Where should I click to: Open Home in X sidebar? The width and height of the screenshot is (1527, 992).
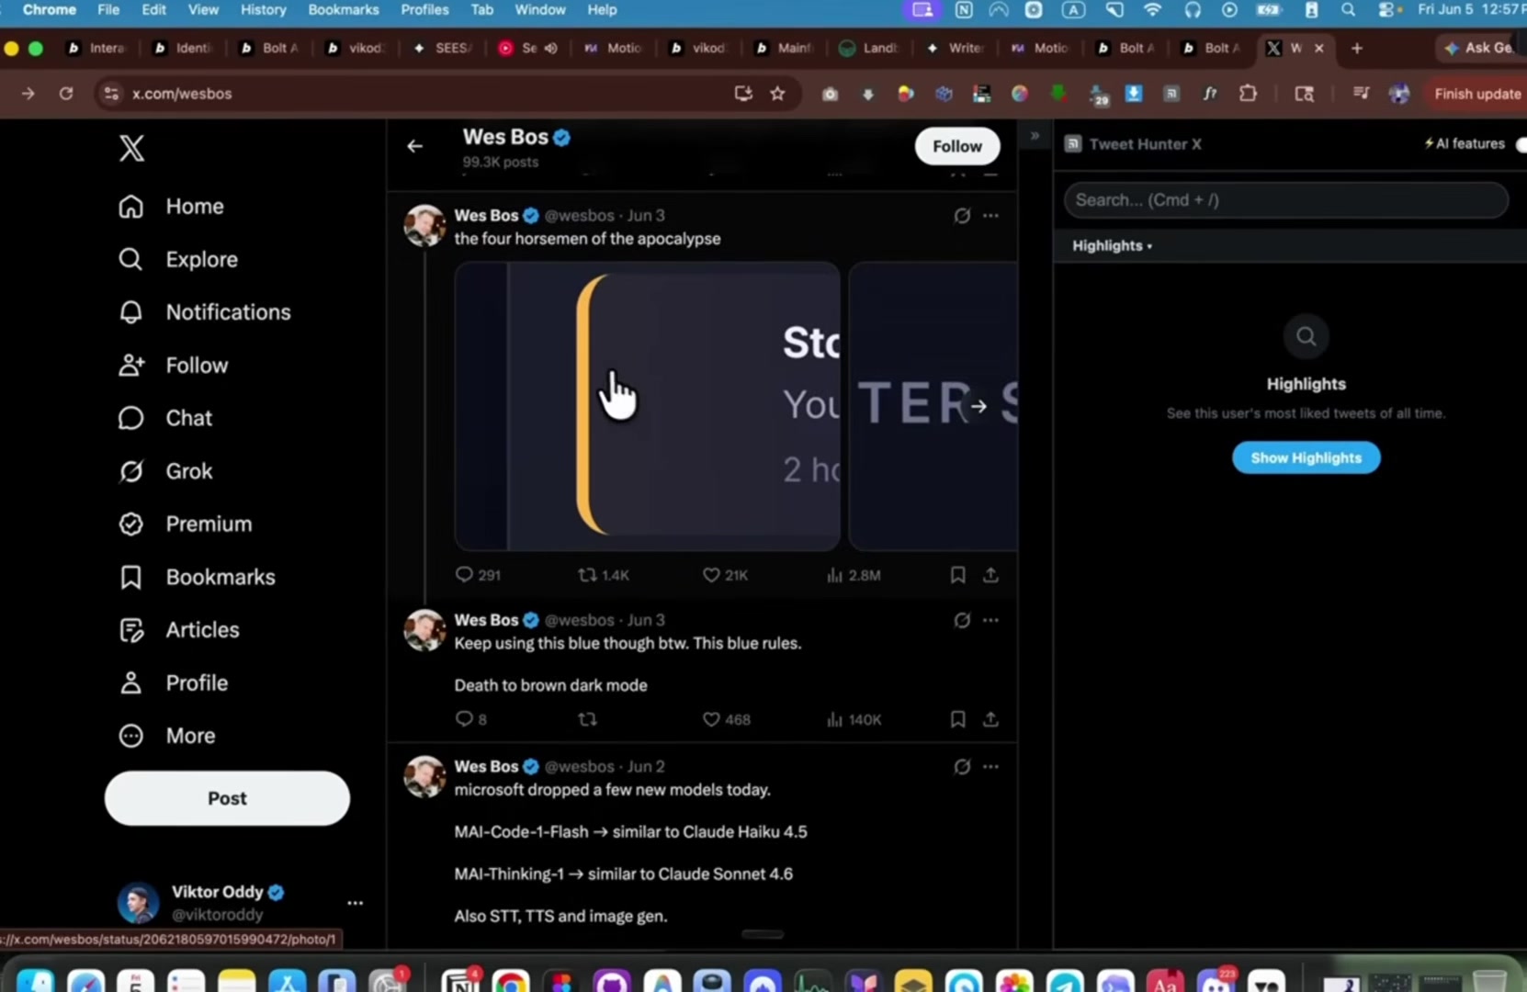(171, 207)
